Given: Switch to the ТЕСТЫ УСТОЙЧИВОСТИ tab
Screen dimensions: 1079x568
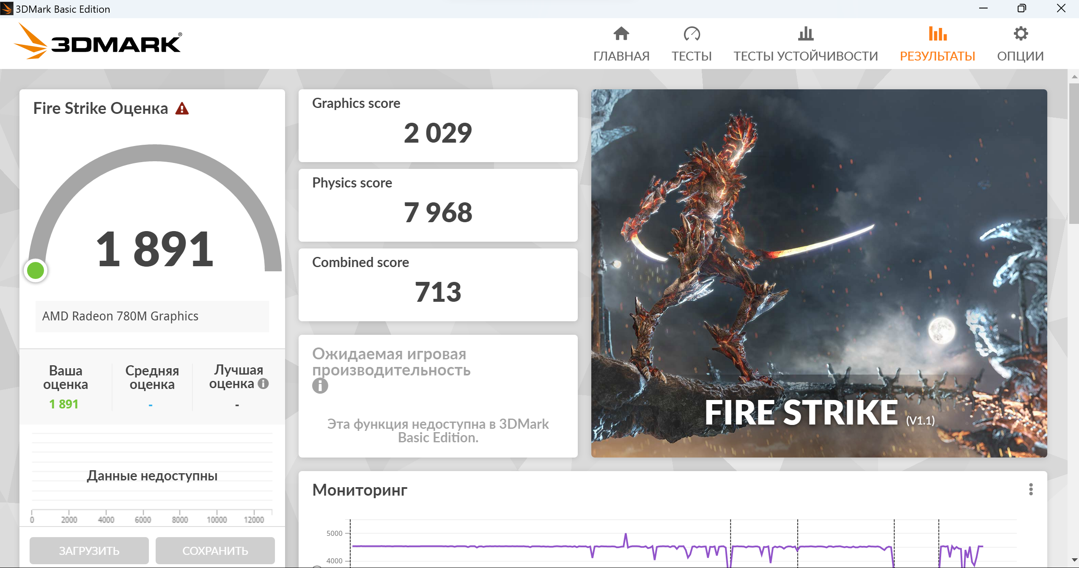Looking at the screenshot, I should (x=805, y=56).
